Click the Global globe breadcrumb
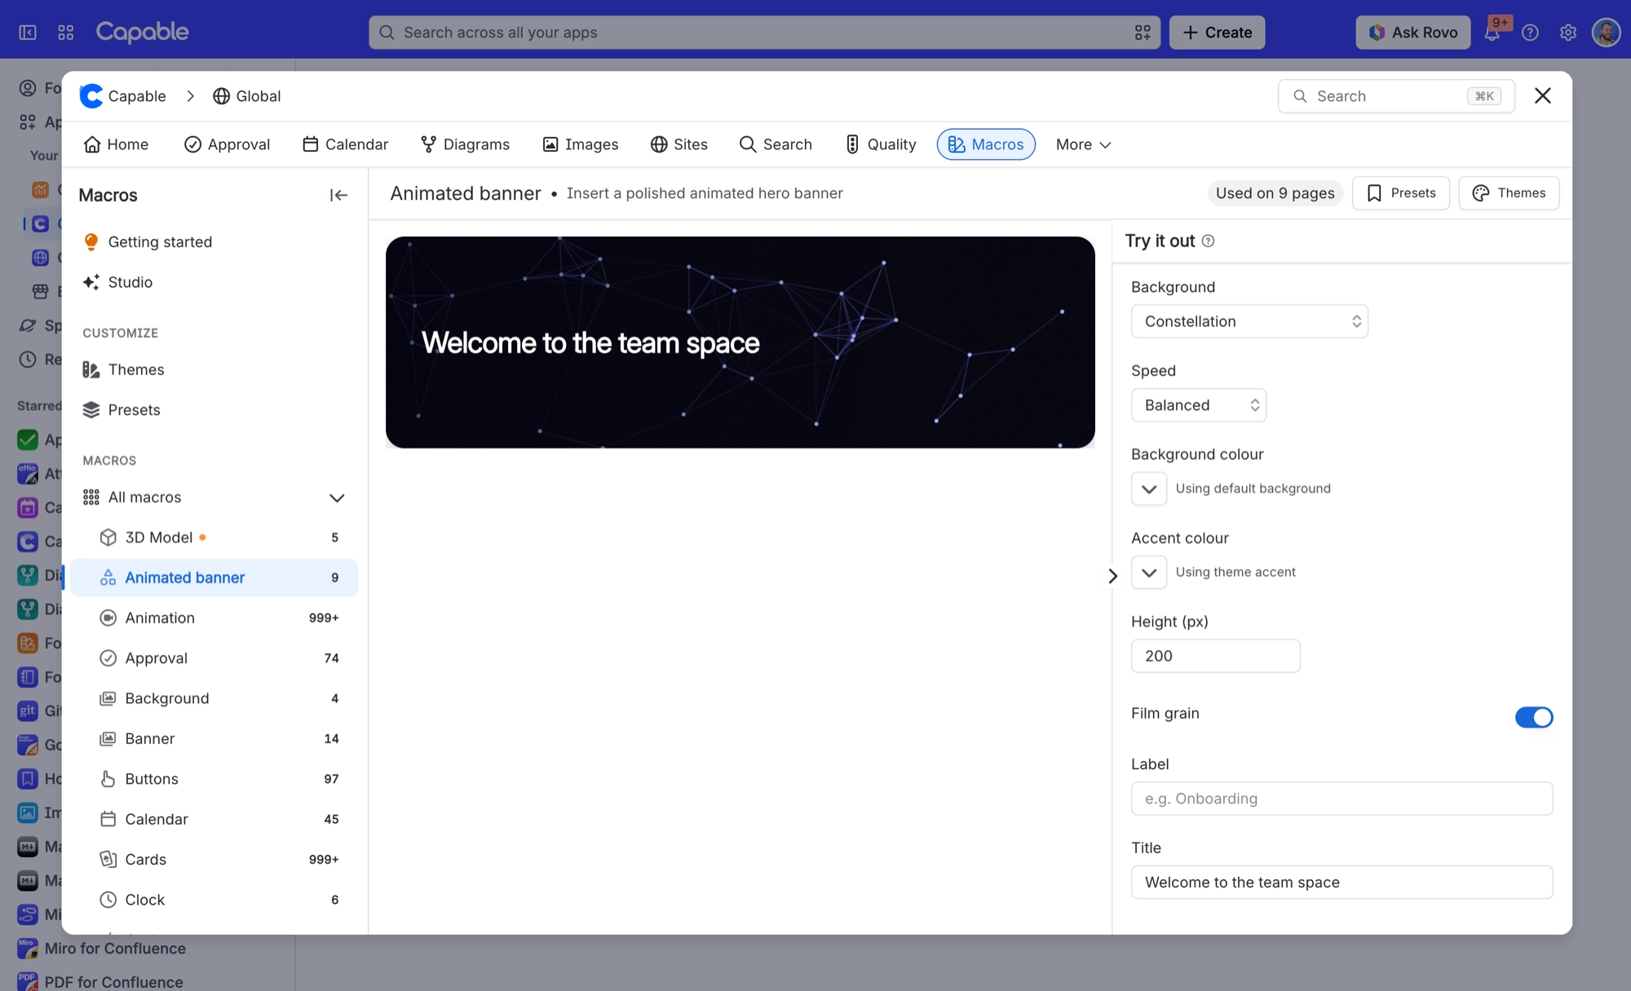 point(246,96)
